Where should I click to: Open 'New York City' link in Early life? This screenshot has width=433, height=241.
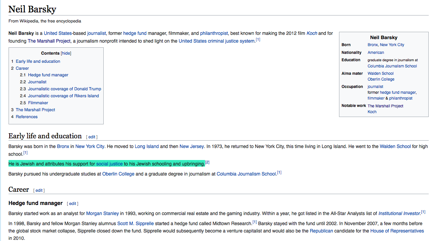[90, 146]
